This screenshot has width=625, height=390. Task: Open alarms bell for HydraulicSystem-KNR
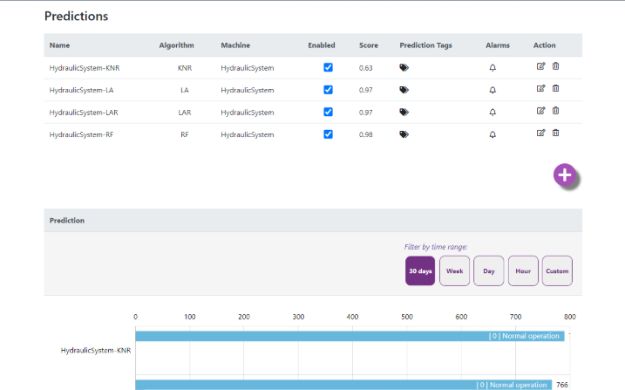tap(493, 67)
